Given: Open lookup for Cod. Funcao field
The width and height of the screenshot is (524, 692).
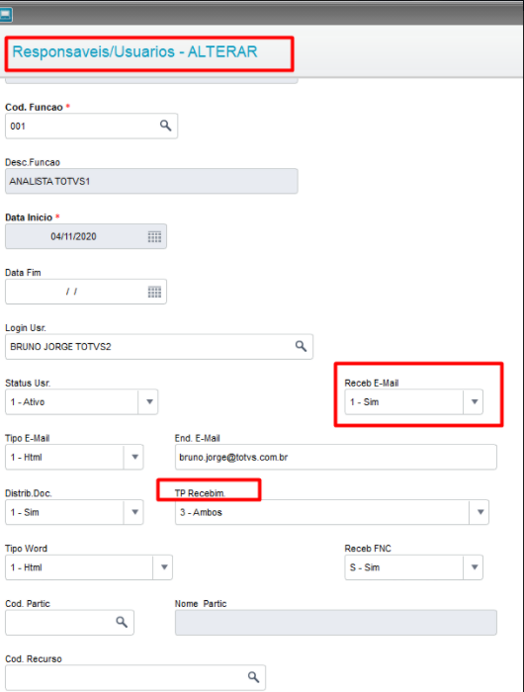Looking at the screenshot, I should [x=165, y=126].
